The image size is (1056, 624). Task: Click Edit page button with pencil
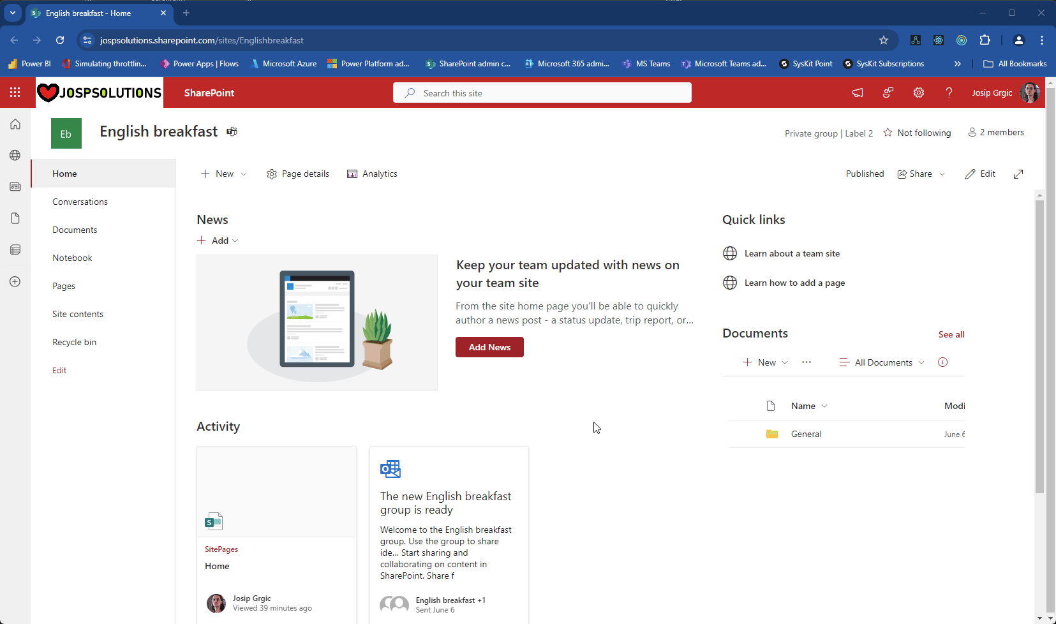pos(980,174)
